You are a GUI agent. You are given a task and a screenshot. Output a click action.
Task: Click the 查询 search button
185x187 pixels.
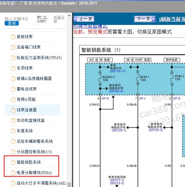point(12,23)
